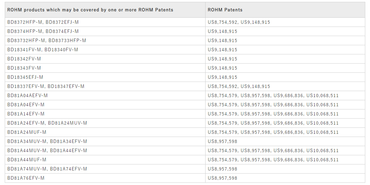Click the BD18337EFV-M, BD18347EFV-M cell
The image size is (370, 185).
[x=105, y=86]
